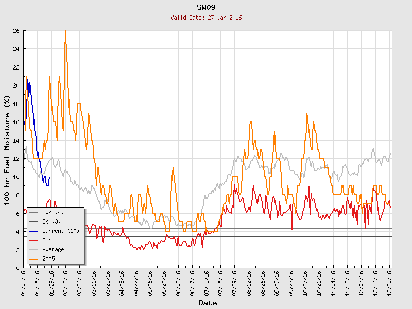412x309 pixels.
Task: Toggle the "Min" legend label
Action: coord(47,240)
